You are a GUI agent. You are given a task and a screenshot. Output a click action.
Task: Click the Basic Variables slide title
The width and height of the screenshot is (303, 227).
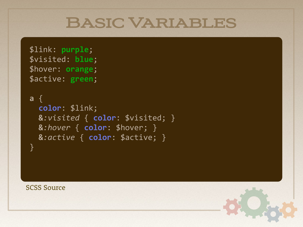(151, 23)
